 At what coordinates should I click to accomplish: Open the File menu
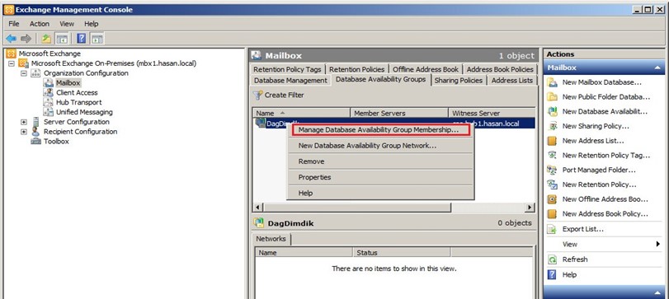pos(14,24)
